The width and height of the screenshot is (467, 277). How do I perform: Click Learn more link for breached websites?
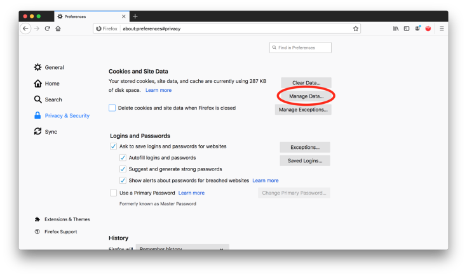(x=265, y=181)
